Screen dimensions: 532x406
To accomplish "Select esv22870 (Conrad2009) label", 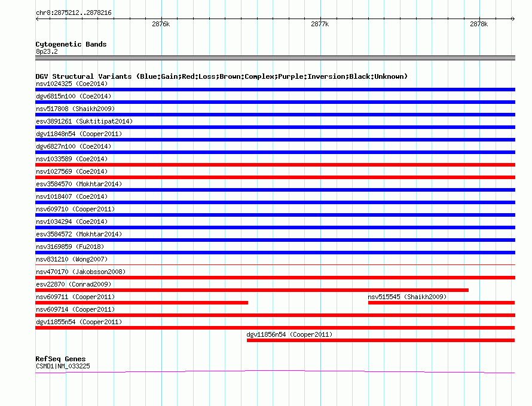I will 74,284.
